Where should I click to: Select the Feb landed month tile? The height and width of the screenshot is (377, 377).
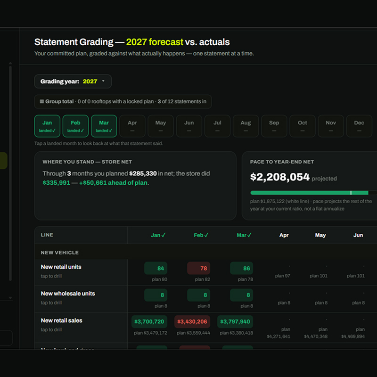pyautogui.click(x=75, y=126)
